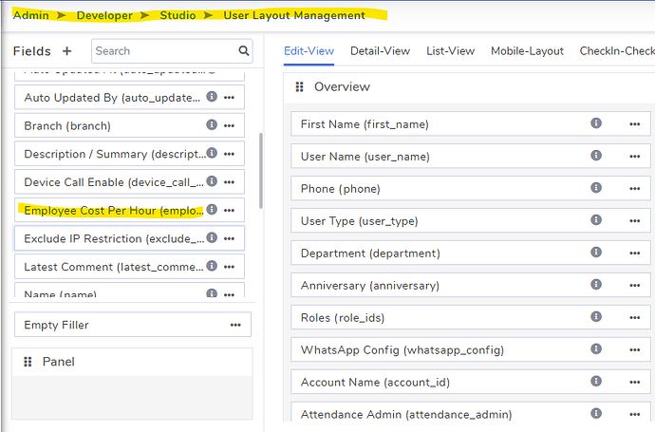Screen dimensions: 655x432
Task: Switch to the List-View tab
Action: pyautogui.click(x=450, y=51)
